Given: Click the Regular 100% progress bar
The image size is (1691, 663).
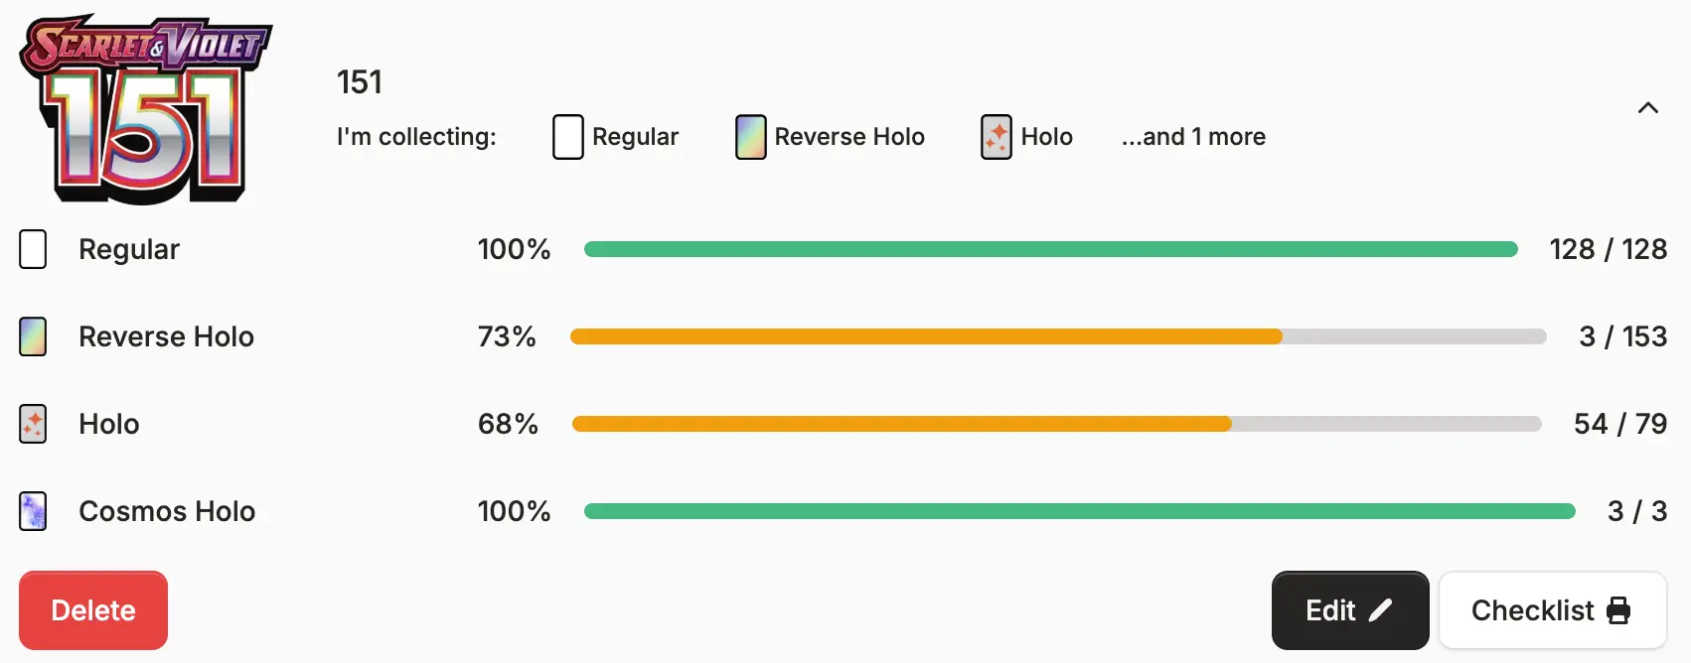Looking at the screenshot, I should (x=1051, y=249).
